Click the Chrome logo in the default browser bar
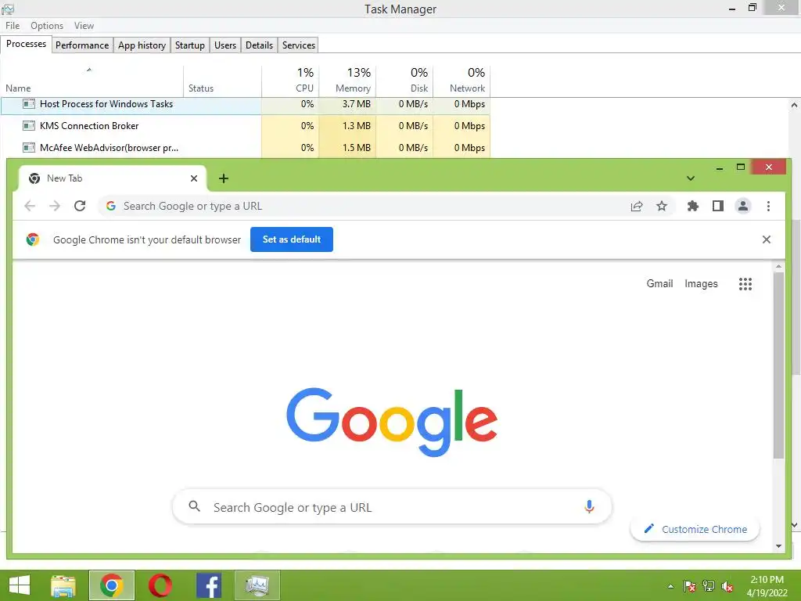The height and width of the screenshot is (601, 801). tap(33, 239)
